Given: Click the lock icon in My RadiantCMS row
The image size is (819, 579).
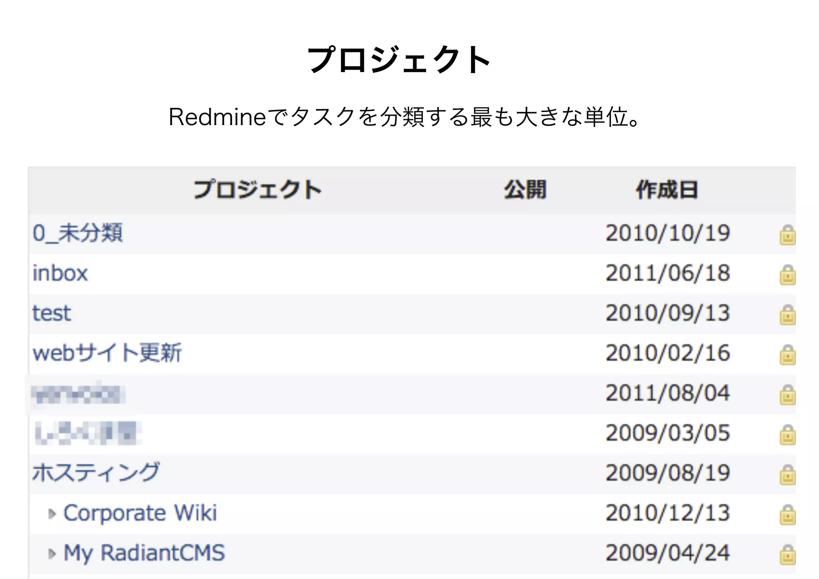Looking at the screenshot, I should [787, 555].
